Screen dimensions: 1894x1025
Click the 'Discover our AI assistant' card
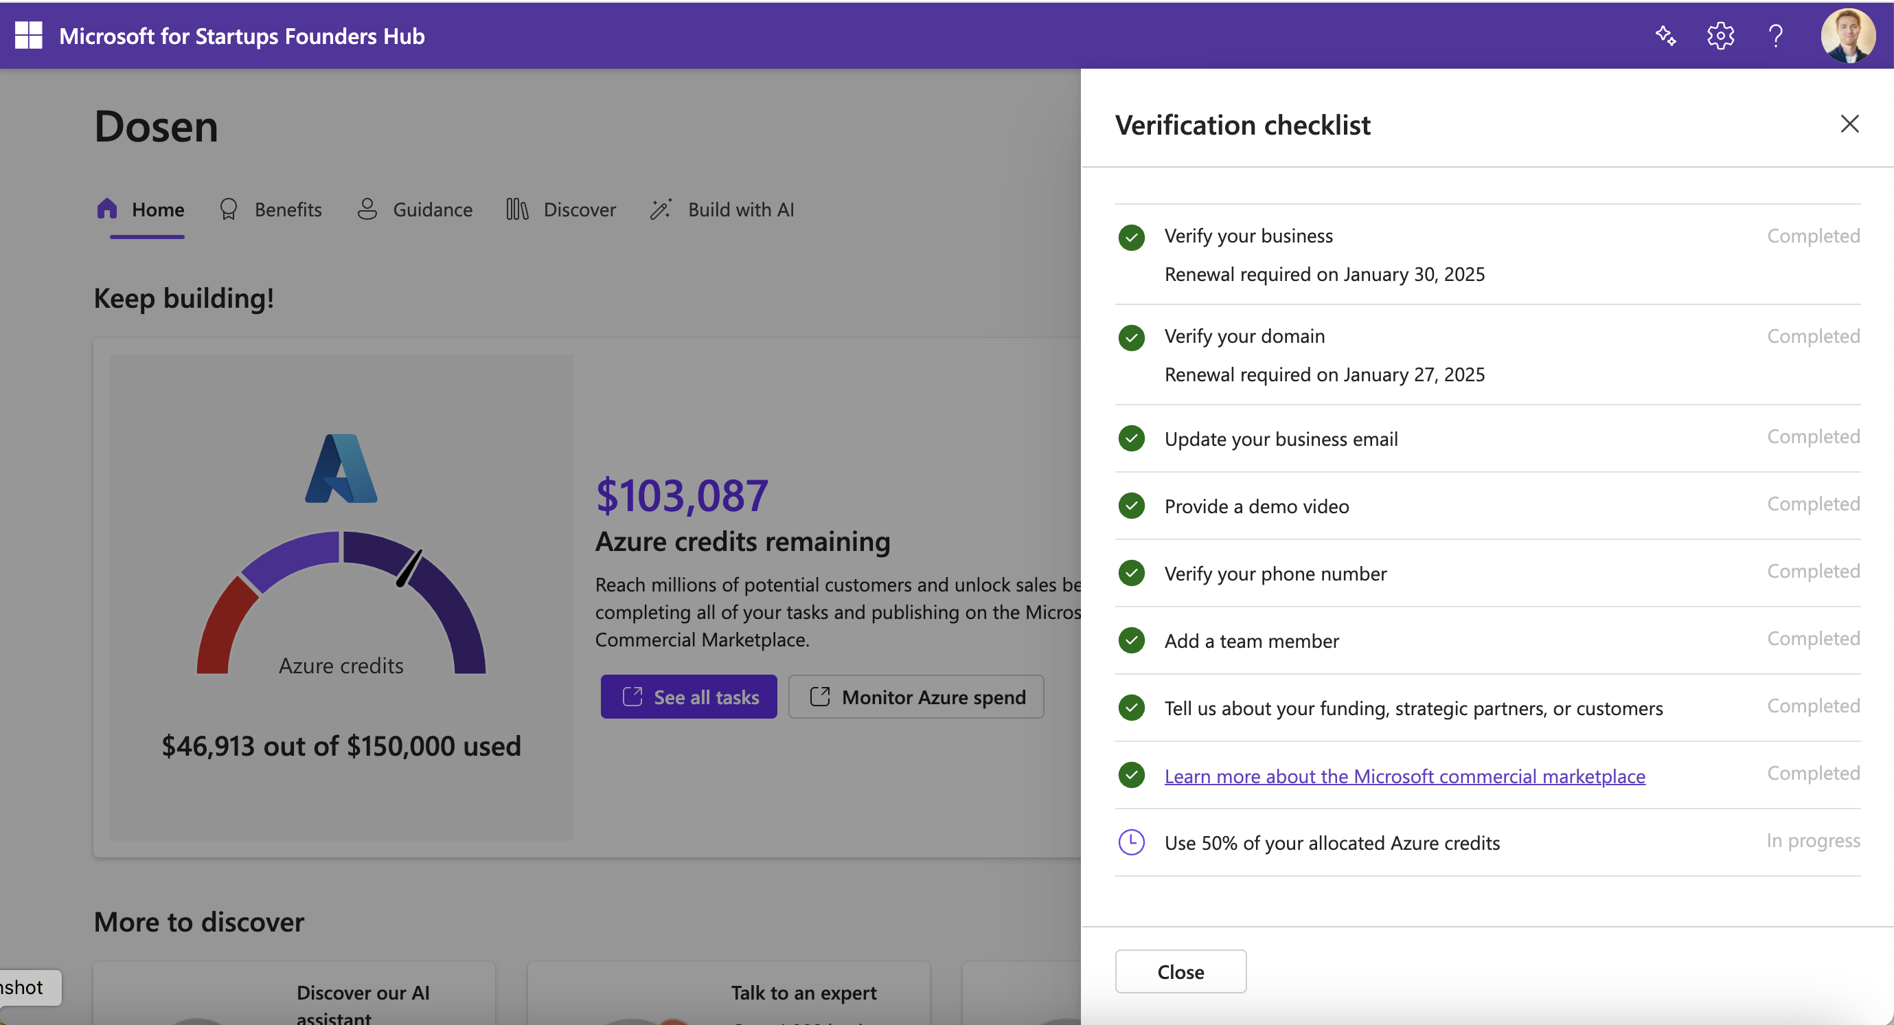(294, 994)
